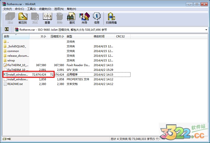Image resolution: width=210 pixels, height=143 pixels.
Task: Select the release_docum... folder icon
Action: [5, 55]
